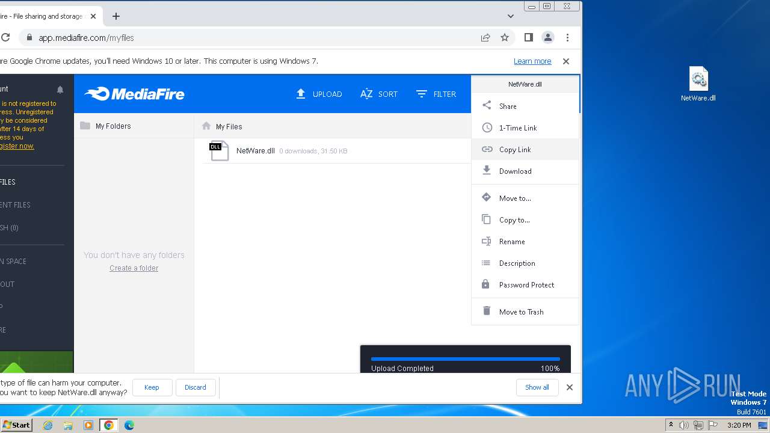Click My Files breadcrumb label
This screenshot has height=433, width=770.
pos(229,126)
